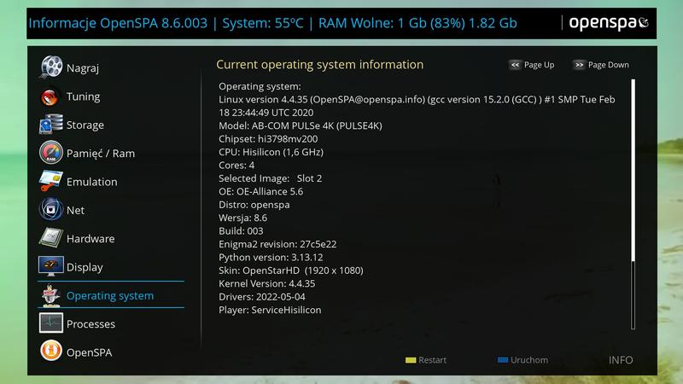Click the Restart button label
Viewport: 683px width, 384px height.
pyautogui.click(x=432, y=360)
